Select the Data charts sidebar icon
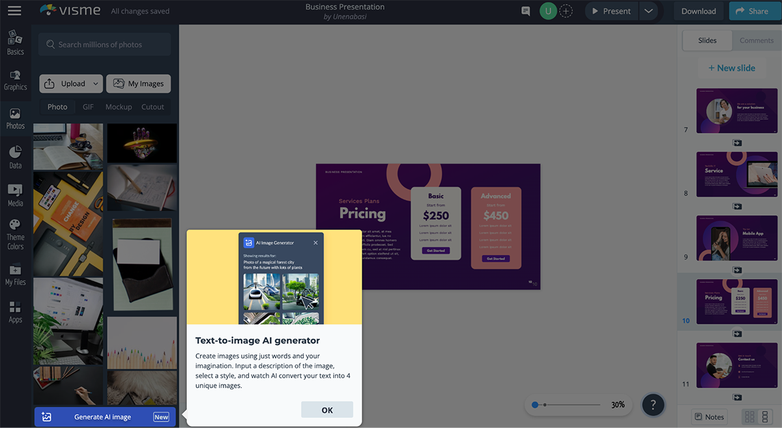The height and width of the screenshot is (428, 782). tap(15, 157)
